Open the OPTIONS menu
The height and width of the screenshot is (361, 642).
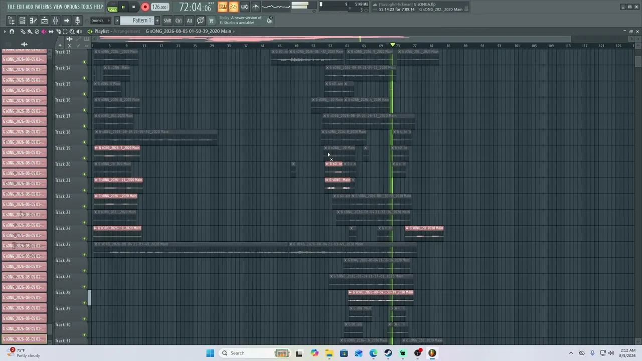[x=72, y=7]
